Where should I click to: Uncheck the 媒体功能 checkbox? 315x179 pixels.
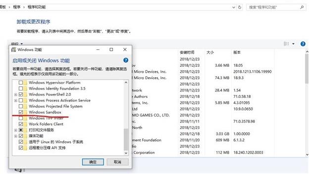pyautogui.click(x=21, y=136)
